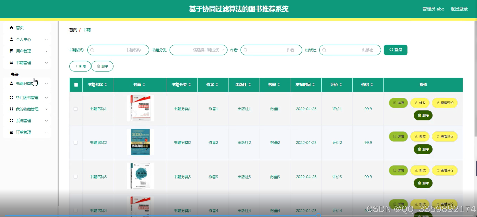Viewport: 477px width, 217px height.
Task: Click 查看评论 for 书籍名称1
Action: click(x=445, y=103)
